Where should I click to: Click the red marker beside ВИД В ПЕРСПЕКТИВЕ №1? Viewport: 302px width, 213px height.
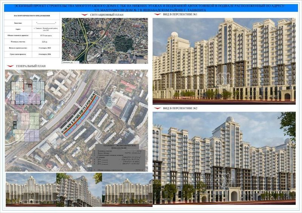(157, 14)
